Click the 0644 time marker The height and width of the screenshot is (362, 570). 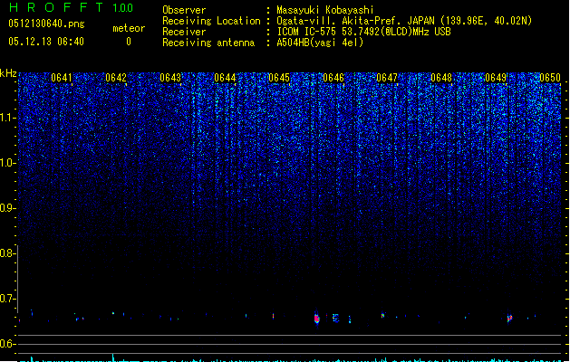[x=225, y=78]
